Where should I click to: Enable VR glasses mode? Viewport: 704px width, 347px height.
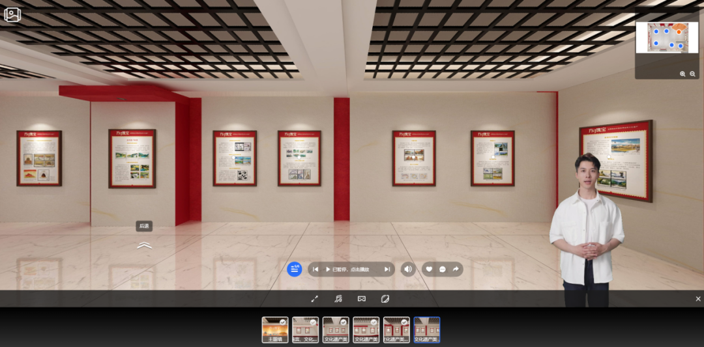(361, 299)
